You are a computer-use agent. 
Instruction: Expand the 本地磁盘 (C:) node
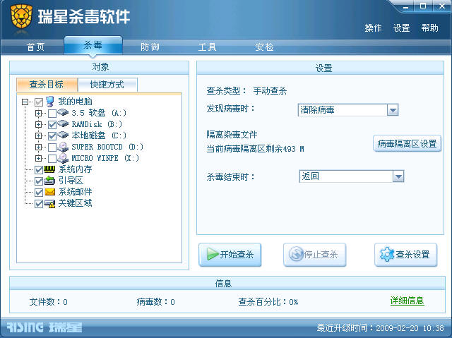[x=39, y=135]
